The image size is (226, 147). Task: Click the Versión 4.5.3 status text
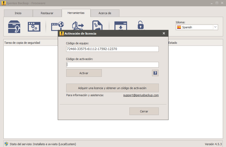click(x=213, y=144)
